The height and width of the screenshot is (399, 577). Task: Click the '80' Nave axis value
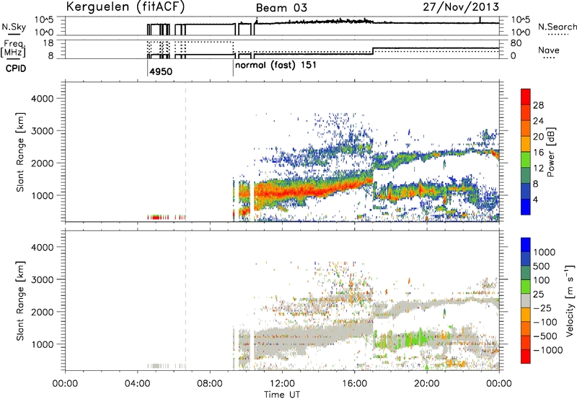tap(516, 43)
